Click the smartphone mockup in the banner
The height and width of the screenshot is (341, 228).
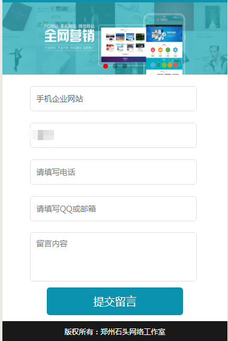pos(164,44)
